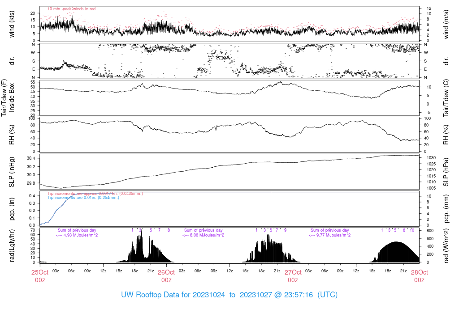Click the '10 min. peak winds in red' legend

pyautogui.click(x=71, y=8)
